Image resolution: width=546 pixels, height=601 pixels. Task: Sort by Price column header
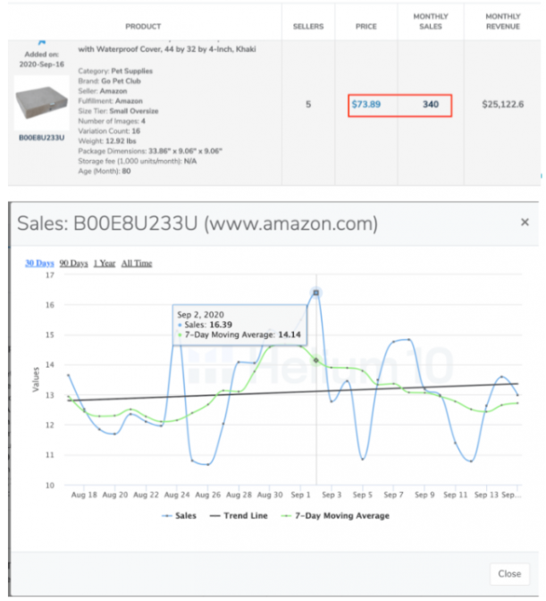(366, 27)
